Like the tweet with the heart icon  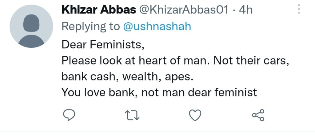click(195, 115)
